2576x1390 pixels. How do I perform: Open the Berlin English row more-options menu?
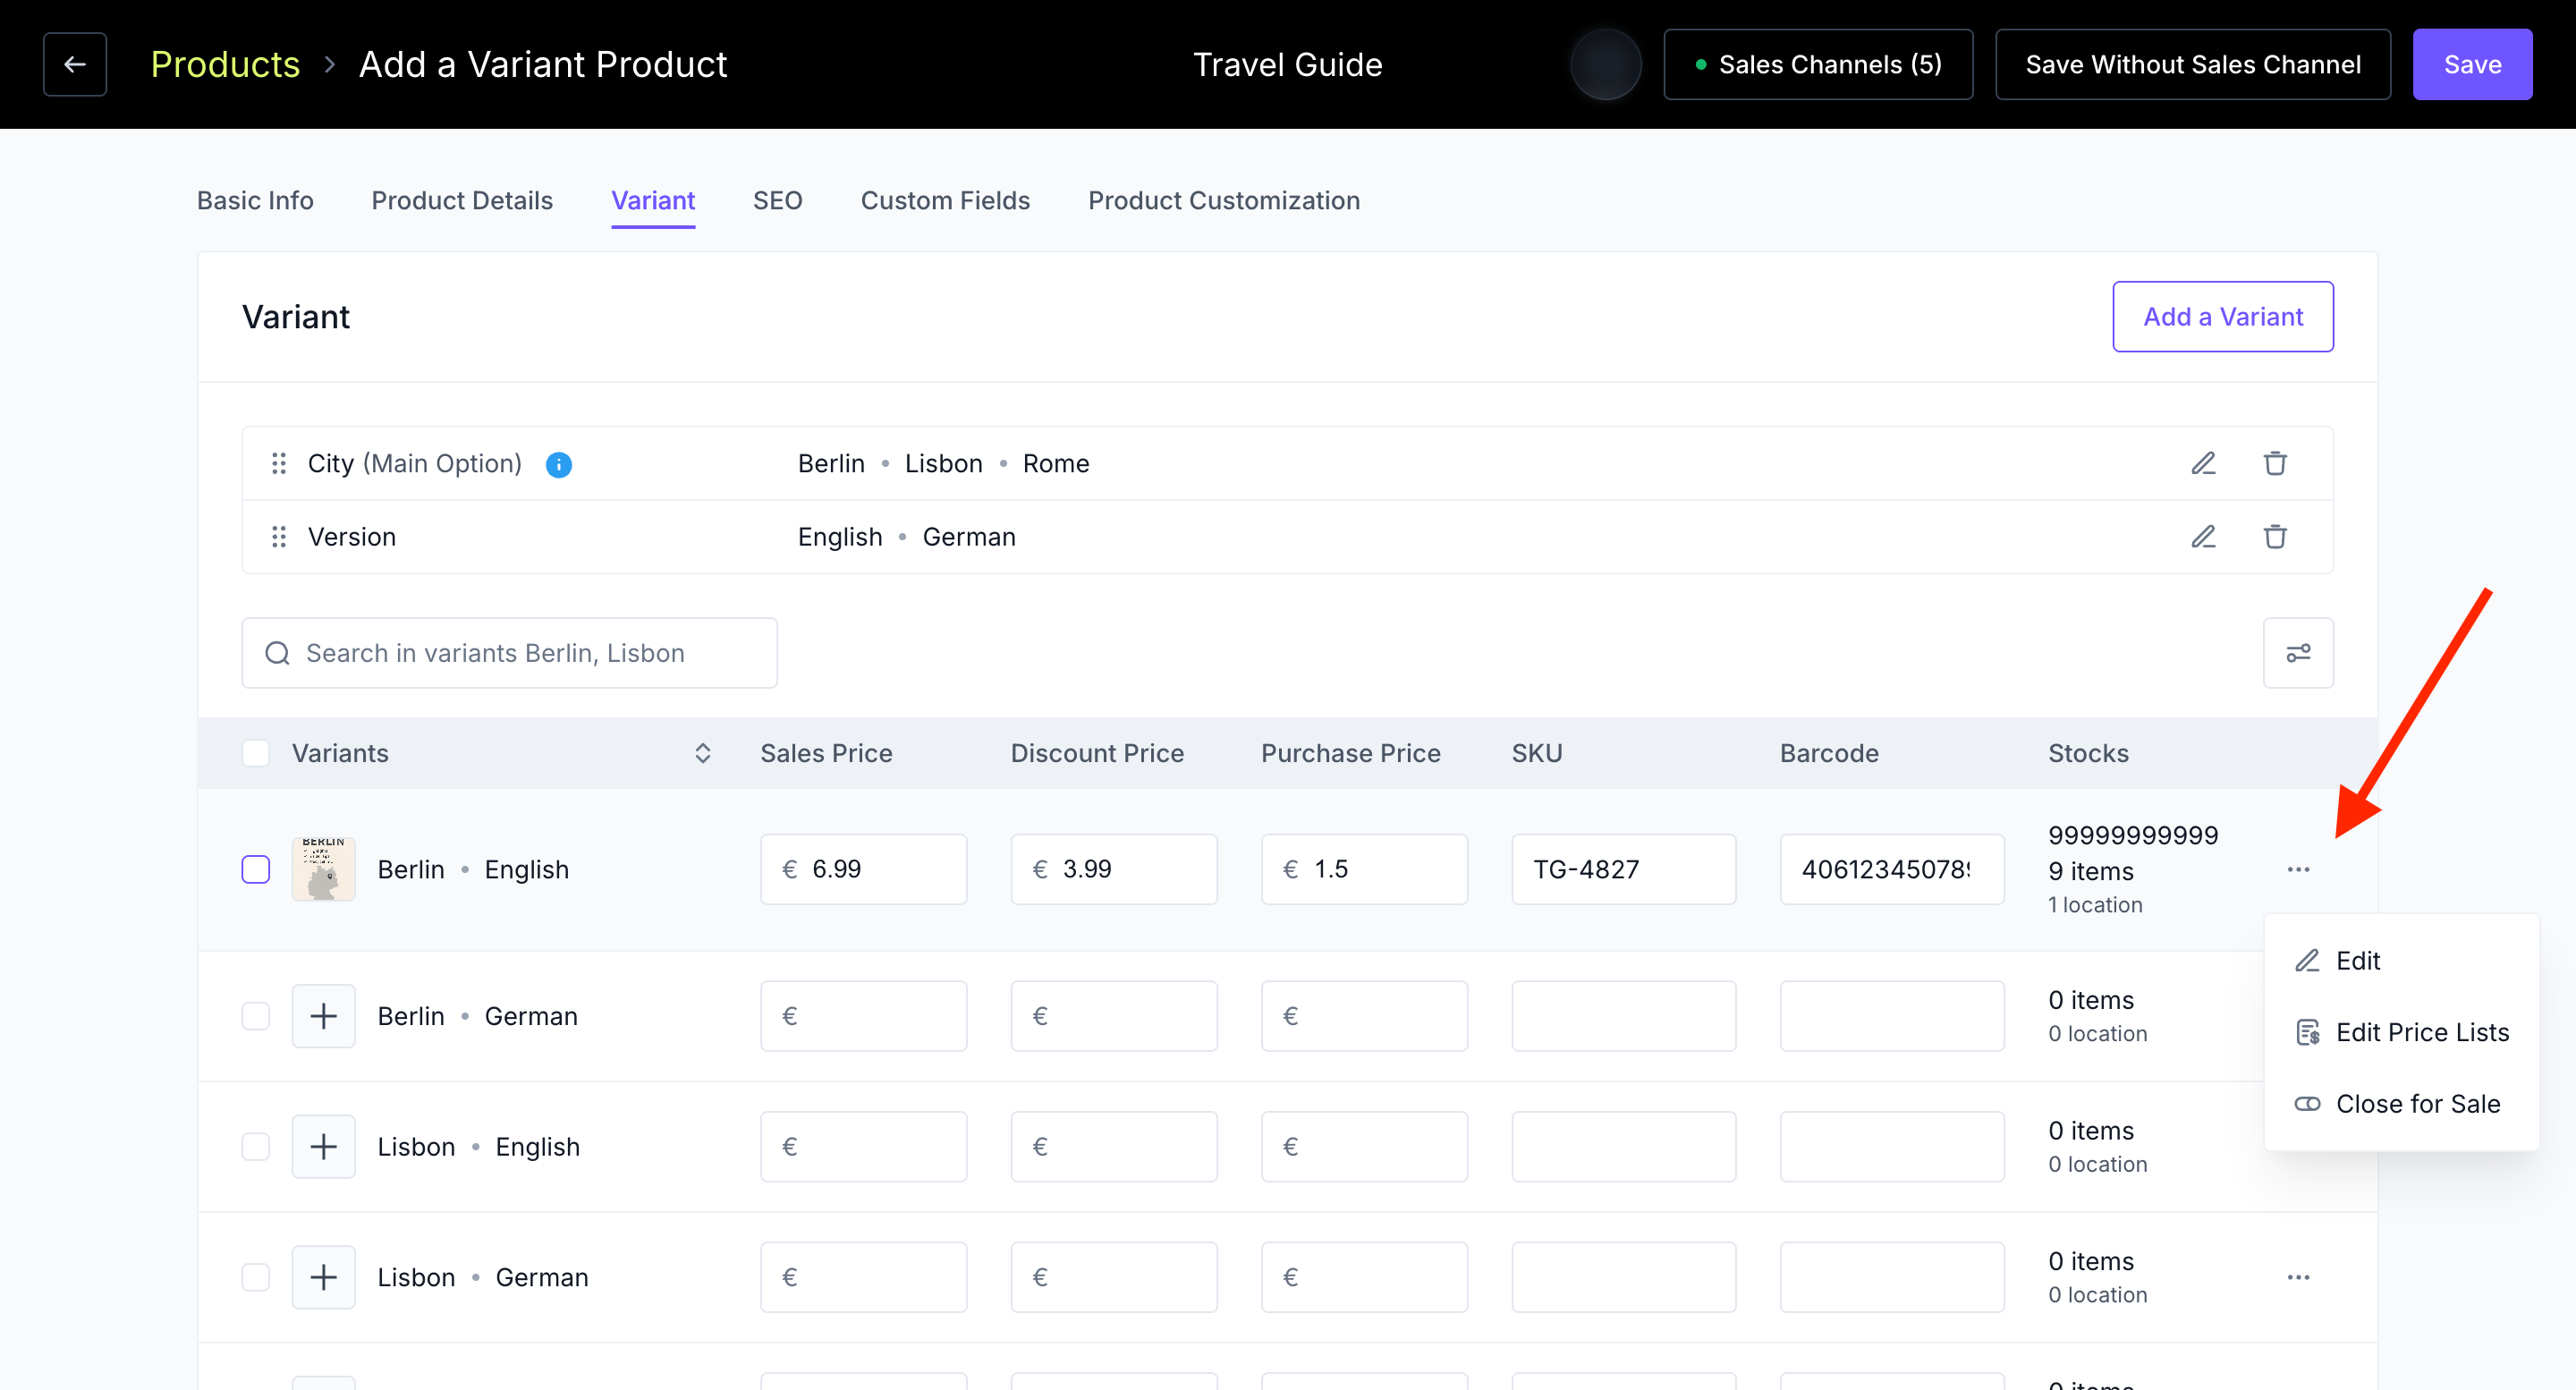click(2298, 869)
